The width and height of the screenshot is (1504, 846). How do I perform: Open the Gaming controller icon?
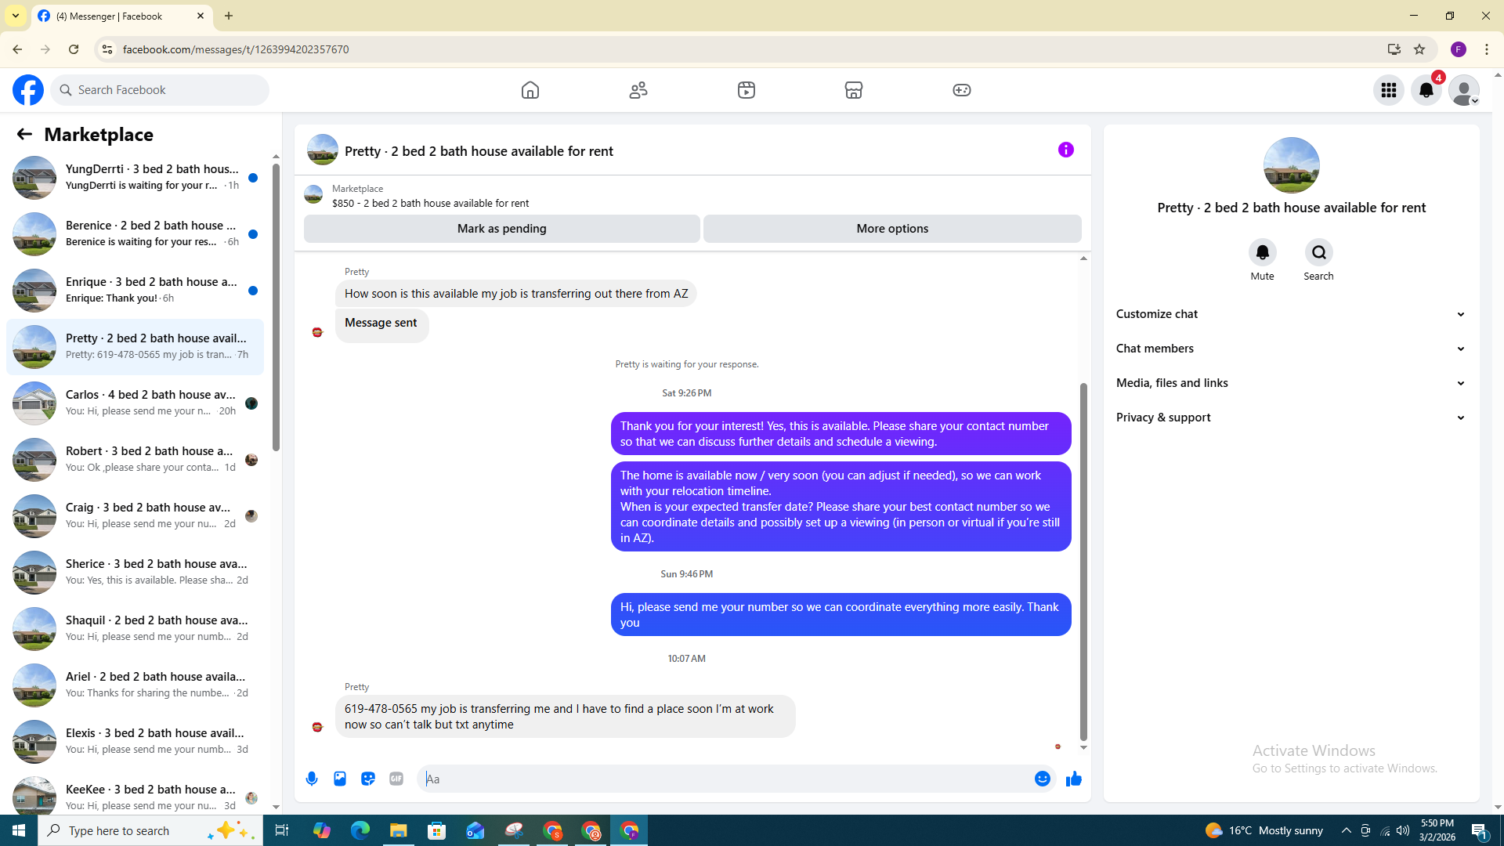pos(962,90)
